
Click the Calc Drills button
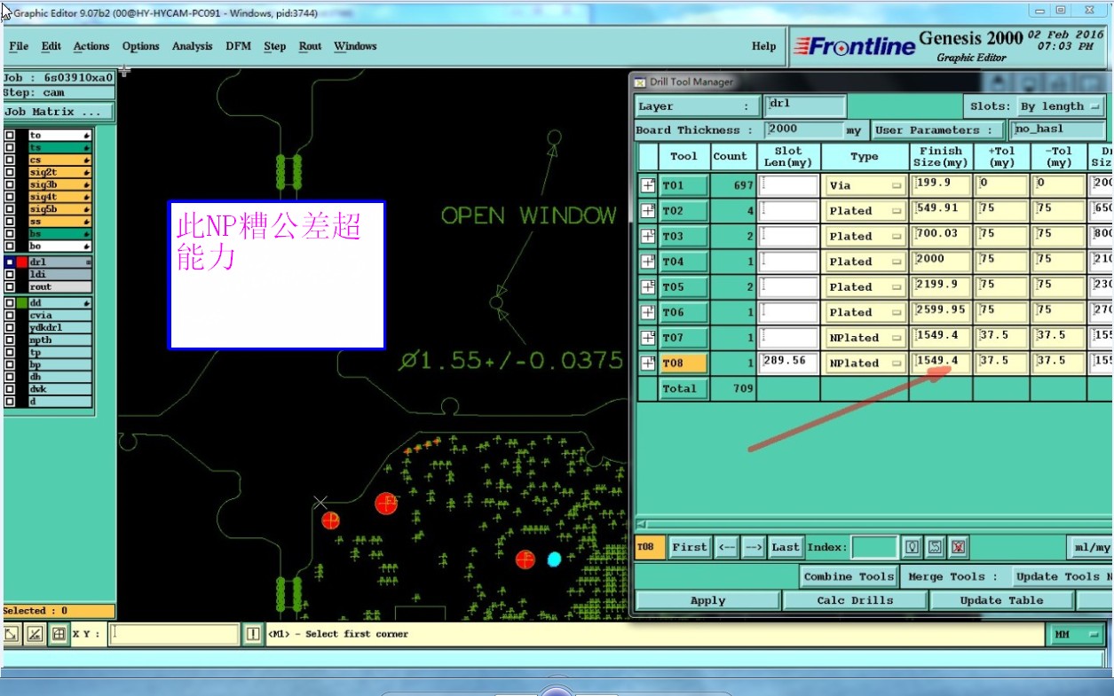pyautogui.click(x=855, y=600)
